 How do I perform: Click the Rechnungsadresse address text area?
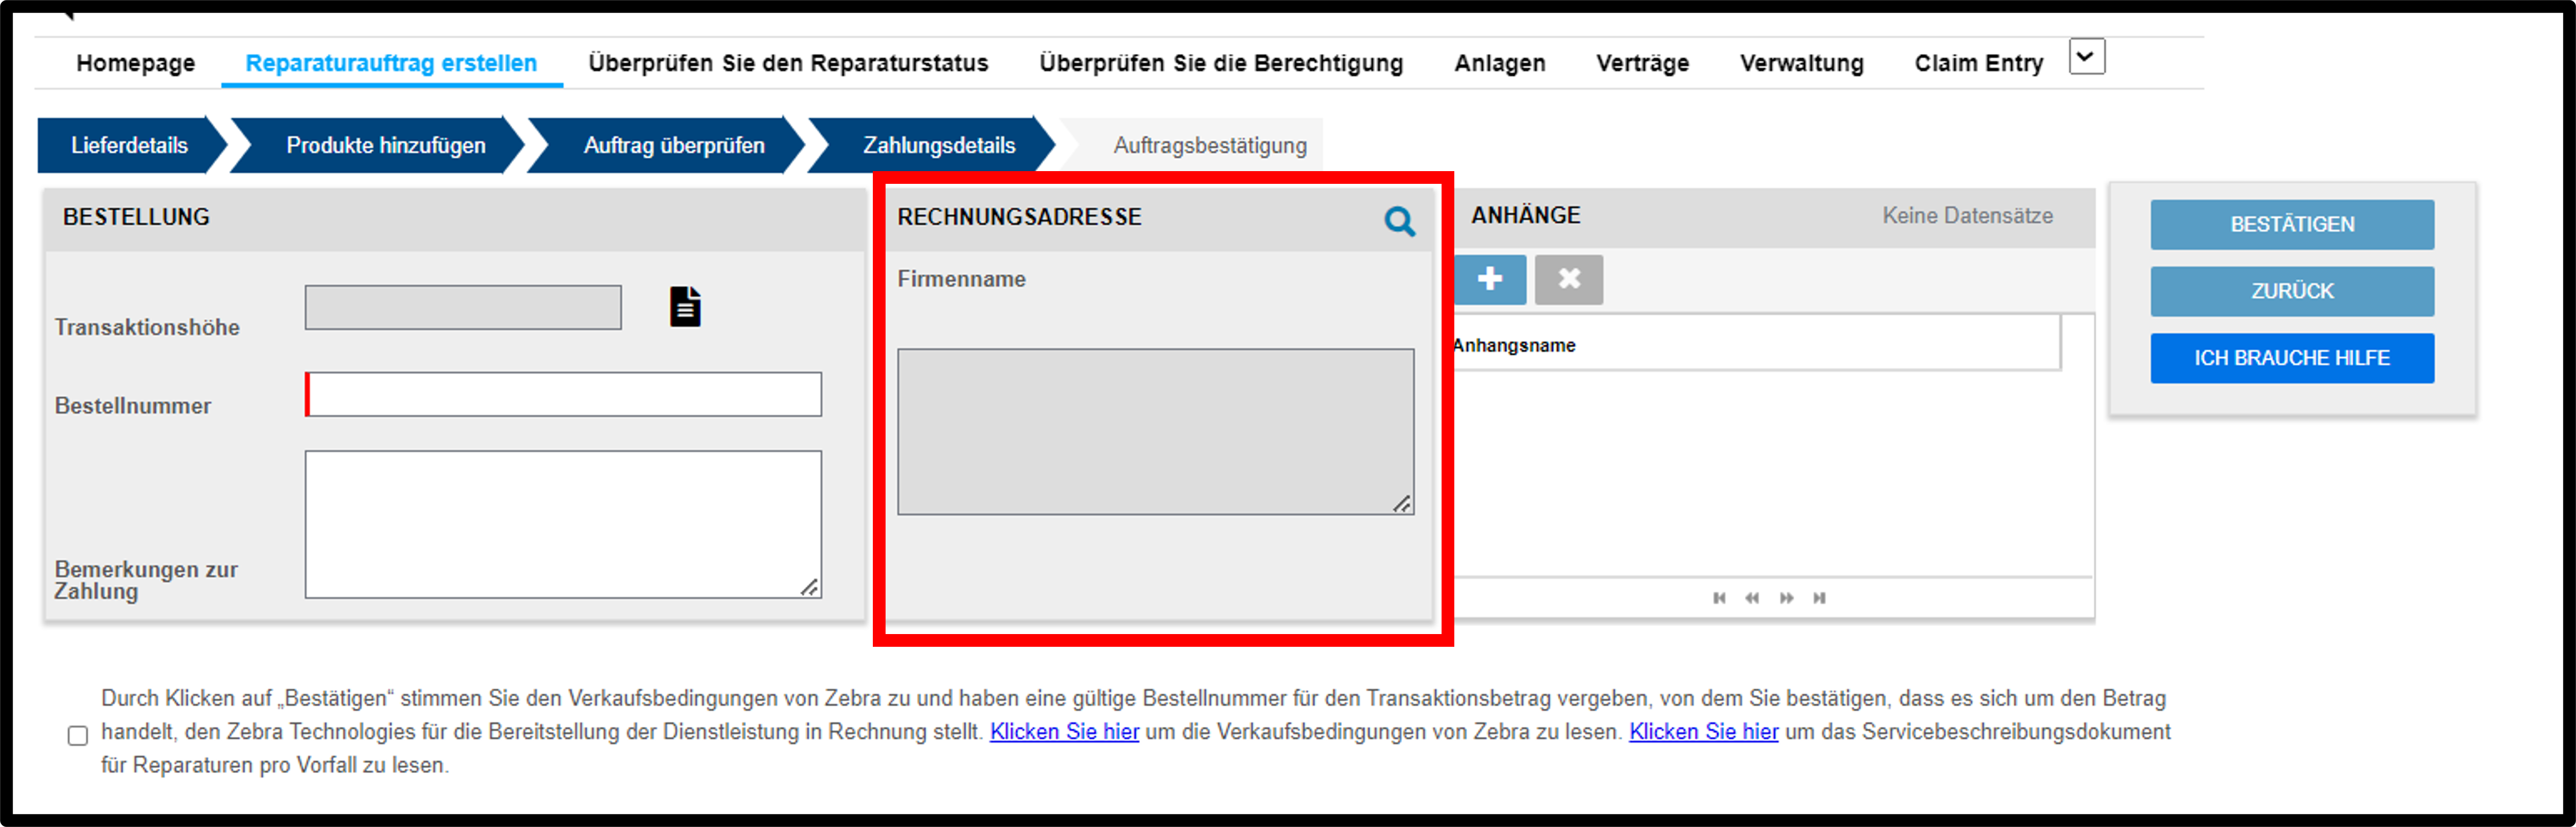(1155, 432)
